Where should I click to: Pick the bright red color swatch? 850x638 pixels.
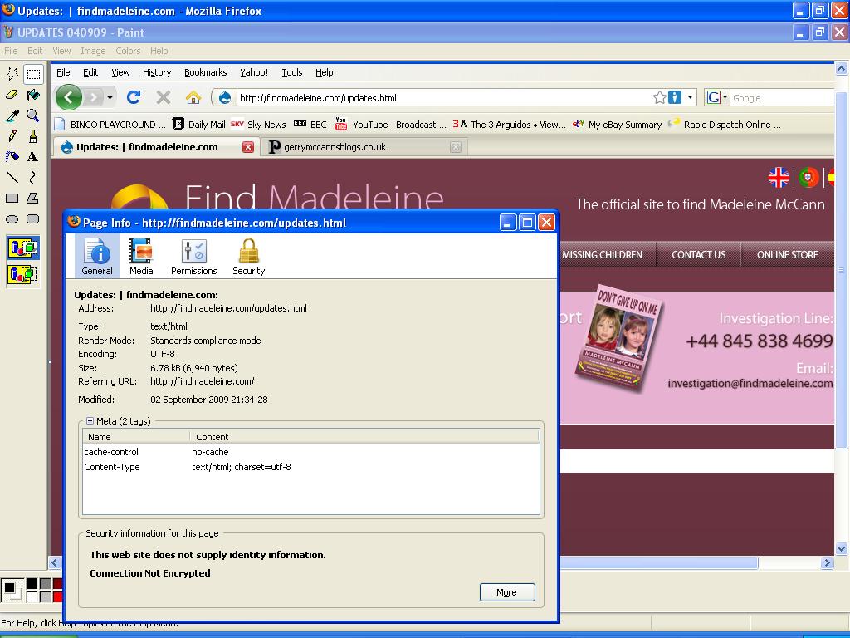click(57, 596)
